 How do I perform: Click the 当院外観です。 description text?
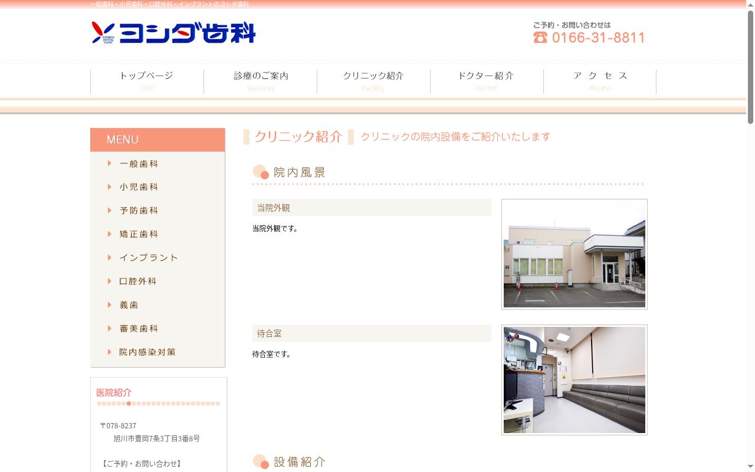coord(275,228)
